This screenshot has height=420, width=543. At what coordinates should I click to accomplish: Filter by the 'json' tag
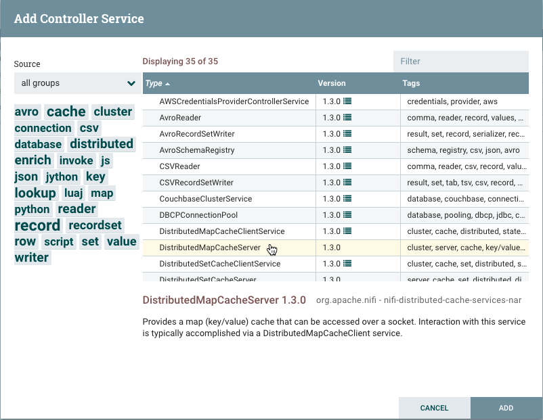26,177
